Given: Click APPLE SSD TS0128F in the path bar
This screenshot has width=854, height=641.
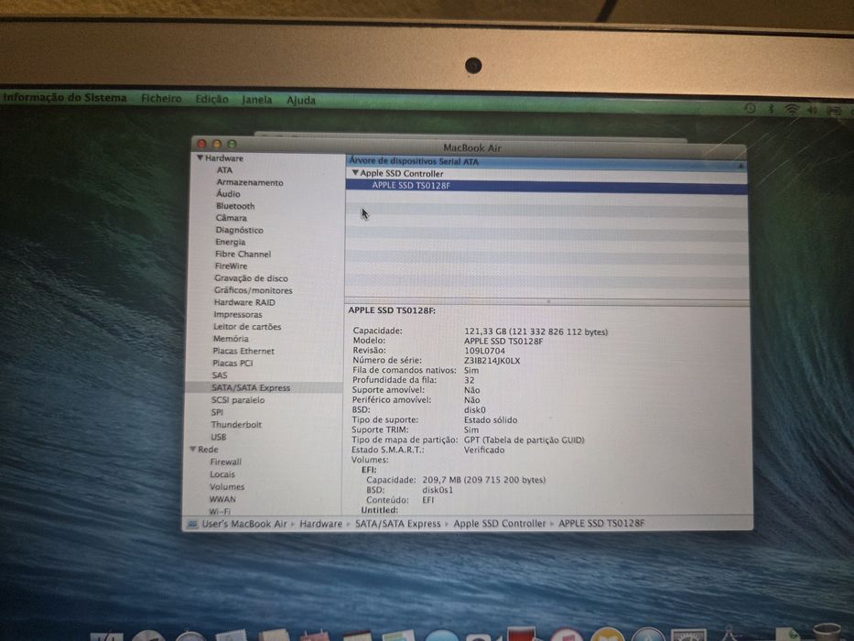Looking at the screenshot, I should coord(601,523).
